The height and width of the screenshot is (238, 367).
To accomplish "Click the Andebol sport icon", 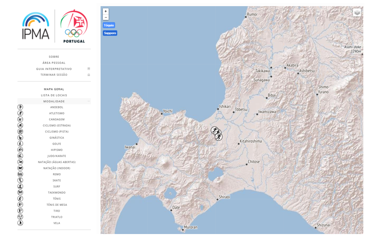I will (x=20, y=107).
